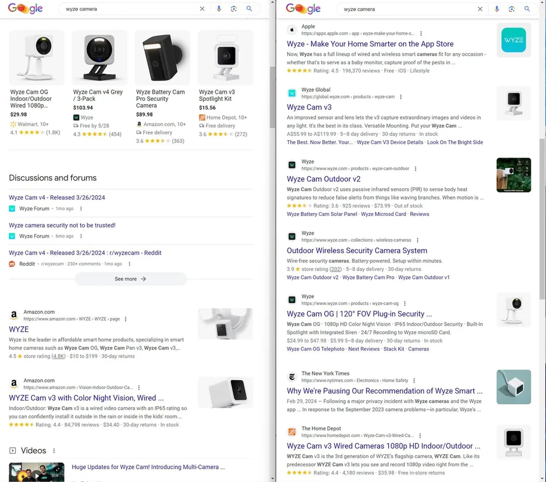Open the Reddit favicon under discussions
Viewport: 546px width, 482px height.
[x=12, y=264]
